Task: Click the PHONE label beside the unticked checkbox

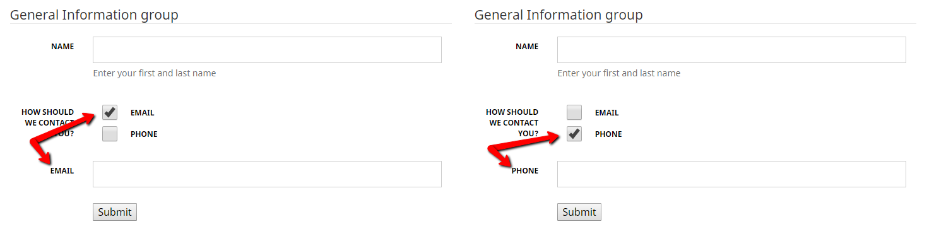Action: (144, 134)
